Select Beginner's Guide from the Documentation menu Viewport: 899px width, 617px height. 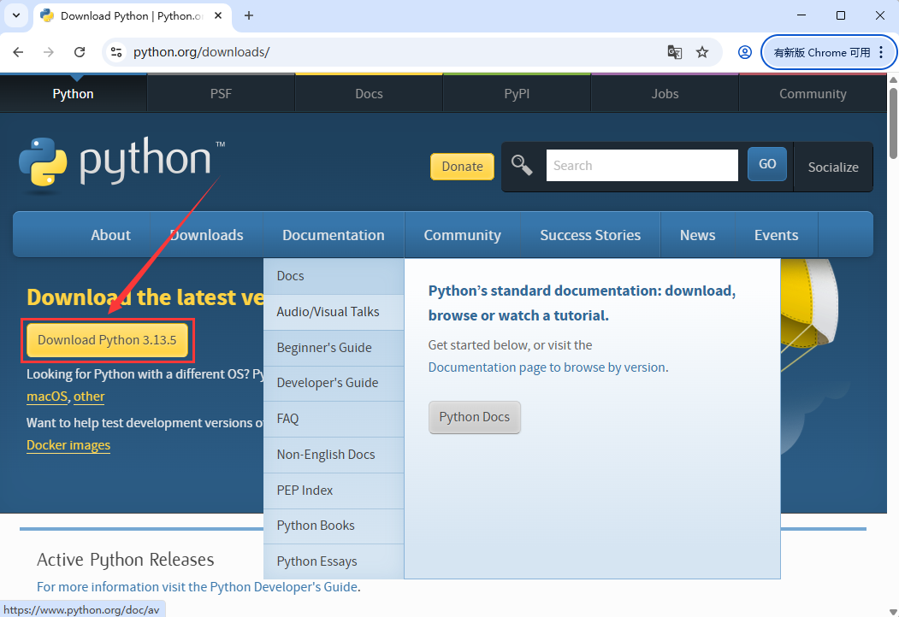(x=326, y=348)
